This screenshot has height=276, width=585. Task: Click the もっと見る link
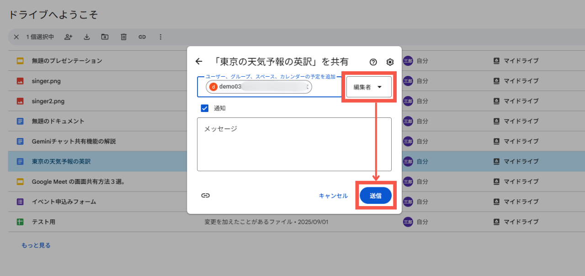coord(36,245)
